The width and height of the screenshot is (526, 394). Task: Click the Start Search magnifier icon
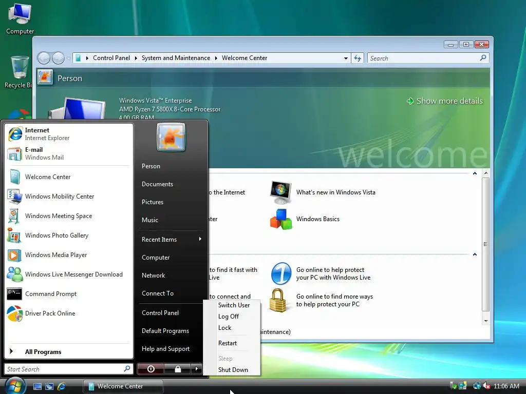[127, 368]
